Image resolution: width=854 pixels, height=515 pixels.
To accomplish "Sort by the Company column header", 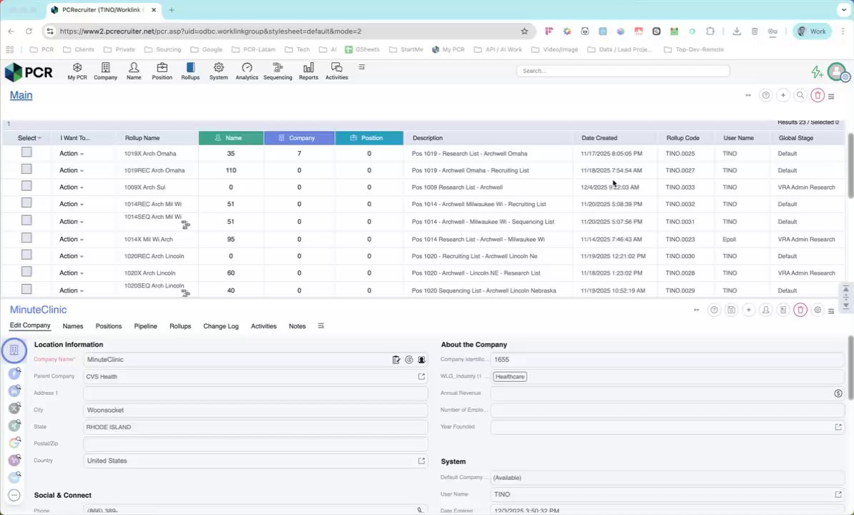I will 299,138.
